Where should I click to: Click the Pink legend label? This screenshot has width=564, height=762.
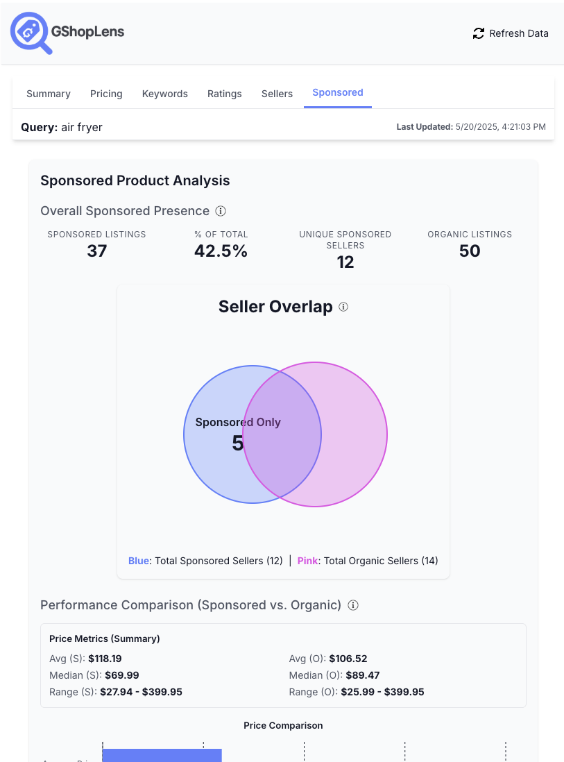[x=307, y=561]
